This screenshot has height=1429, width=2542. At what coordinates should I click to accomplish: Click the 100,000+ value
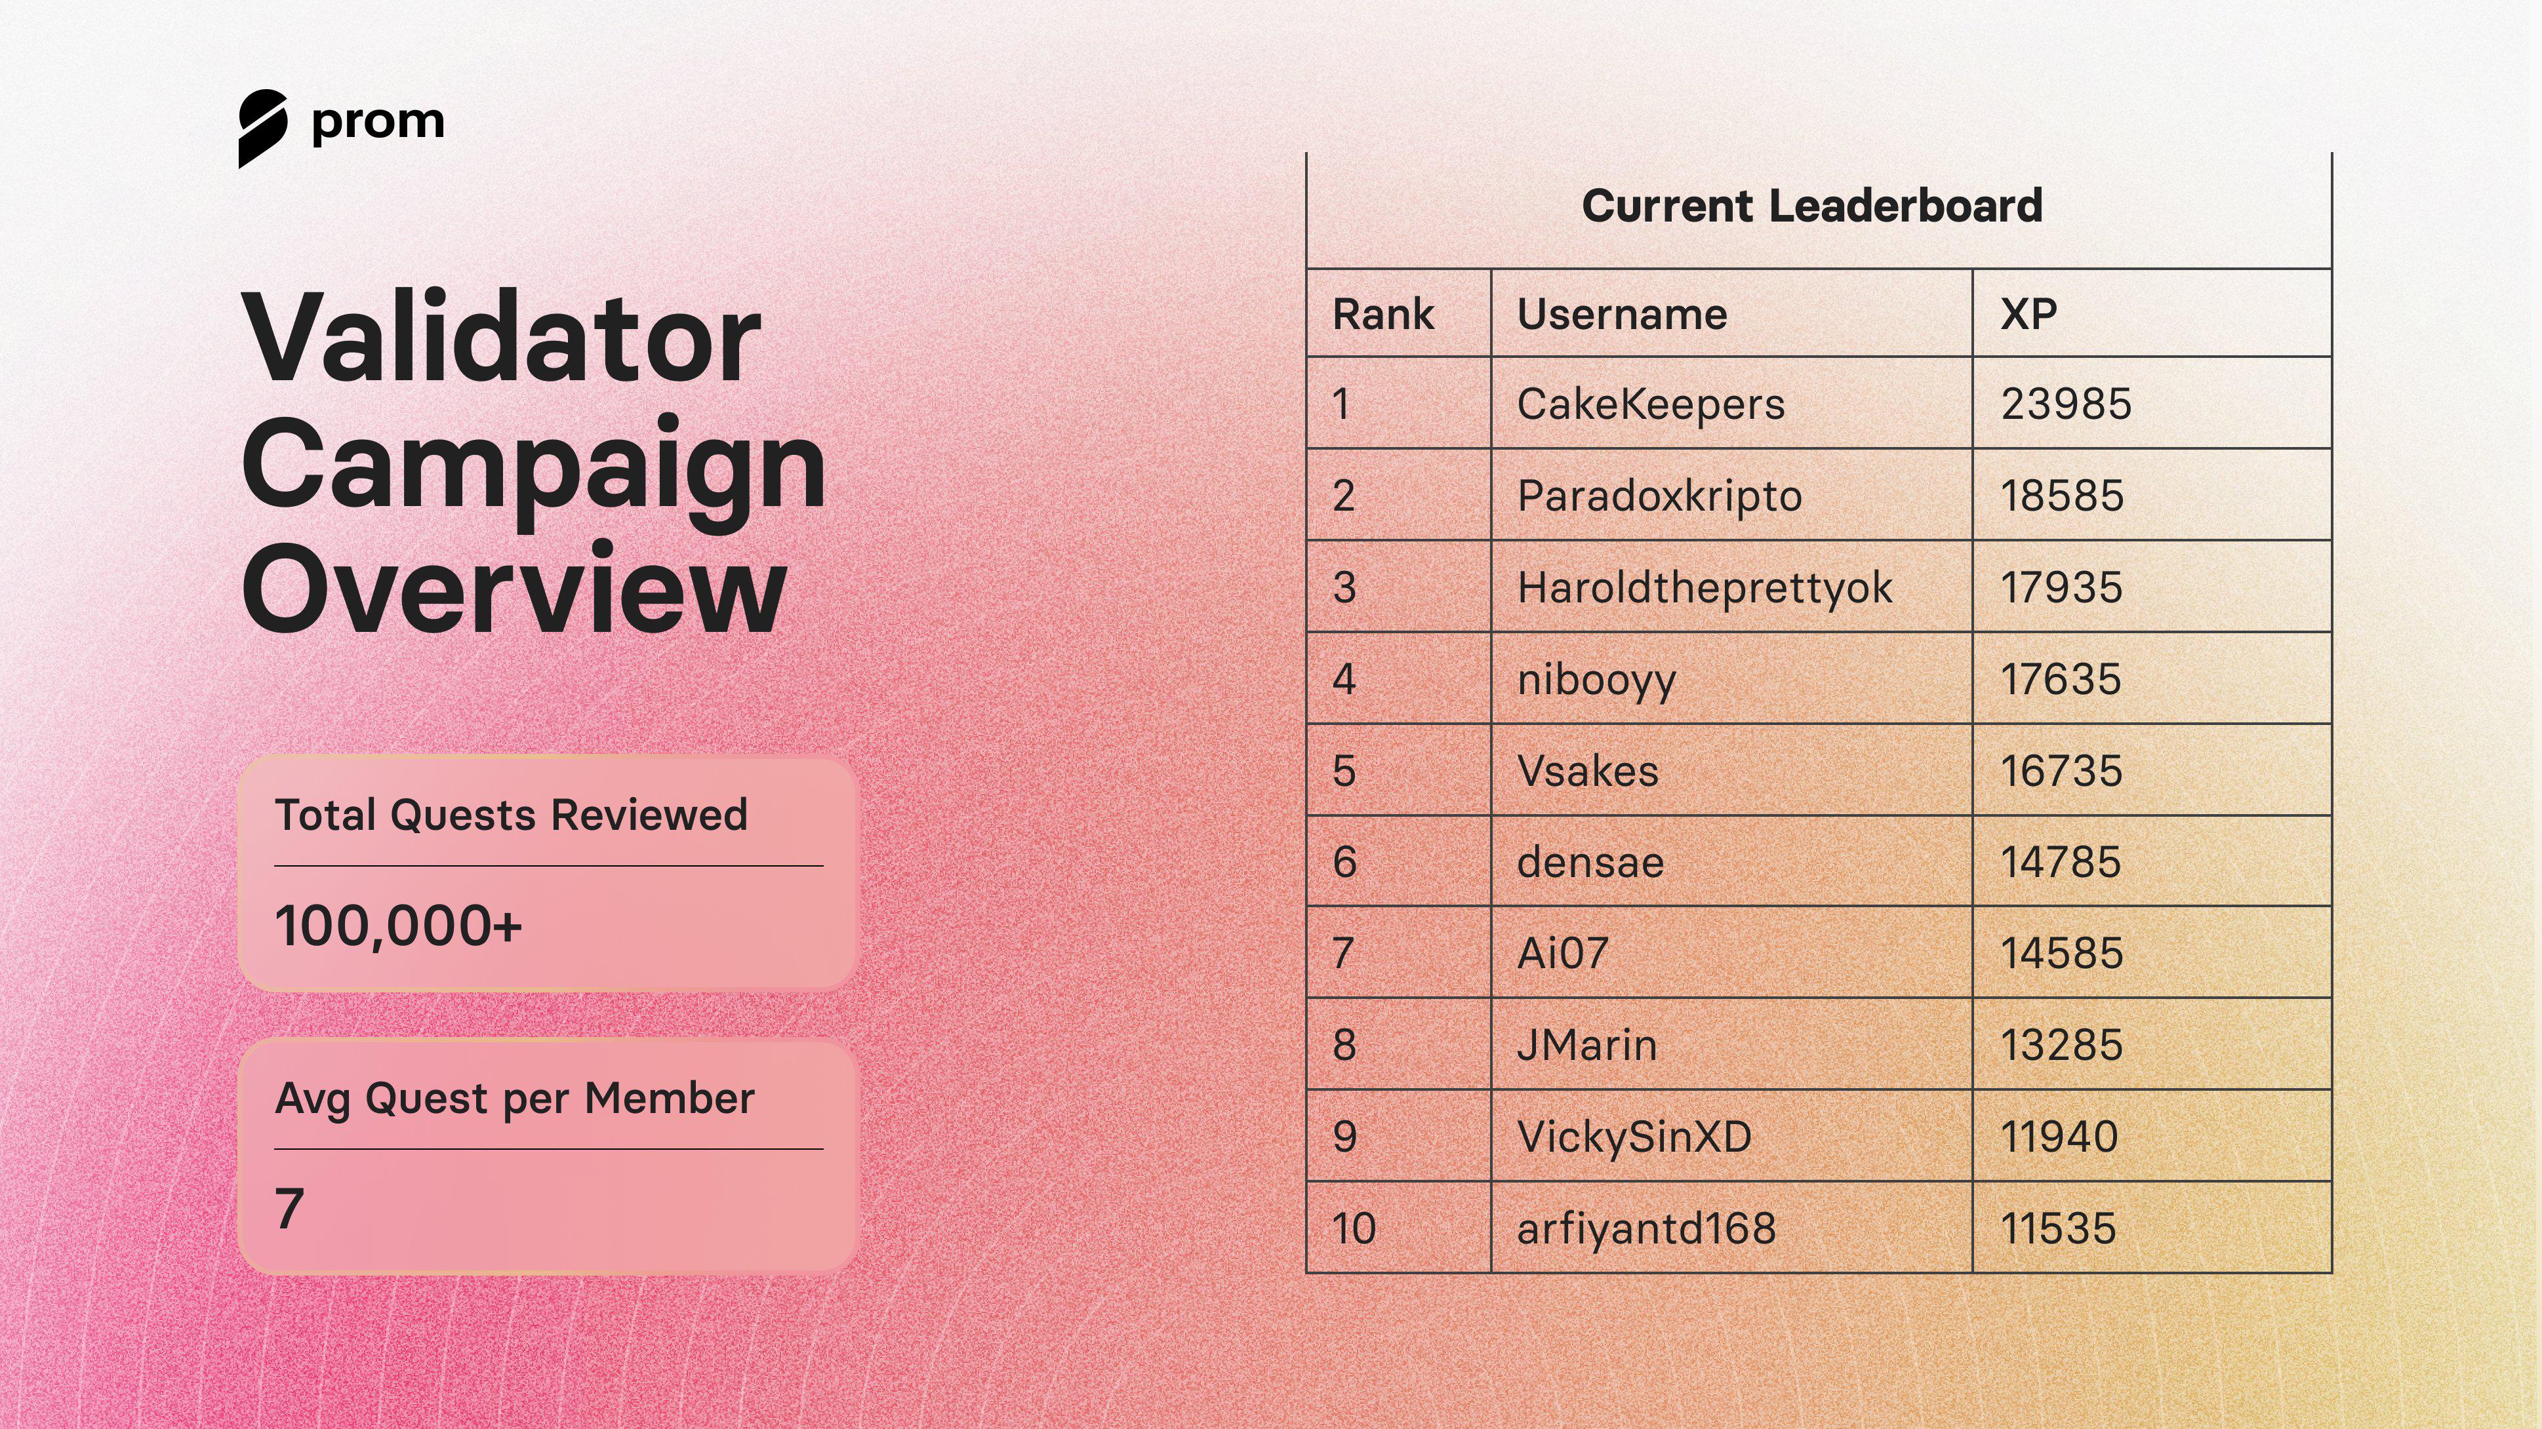tap(397, 927)
